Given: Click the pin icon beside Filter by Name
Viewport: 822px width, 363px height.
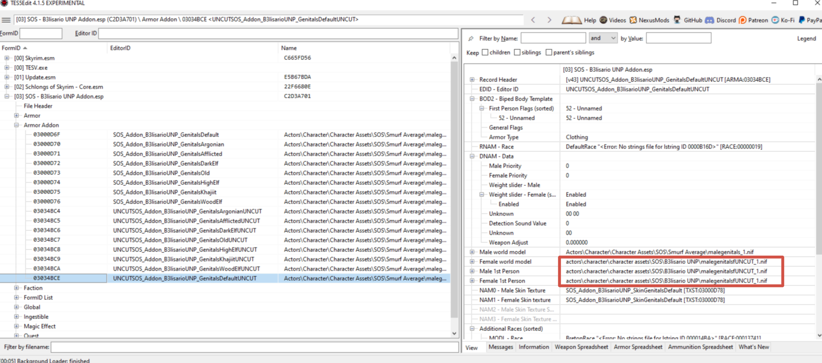Looking at the screenshot, I should (471, 38).
